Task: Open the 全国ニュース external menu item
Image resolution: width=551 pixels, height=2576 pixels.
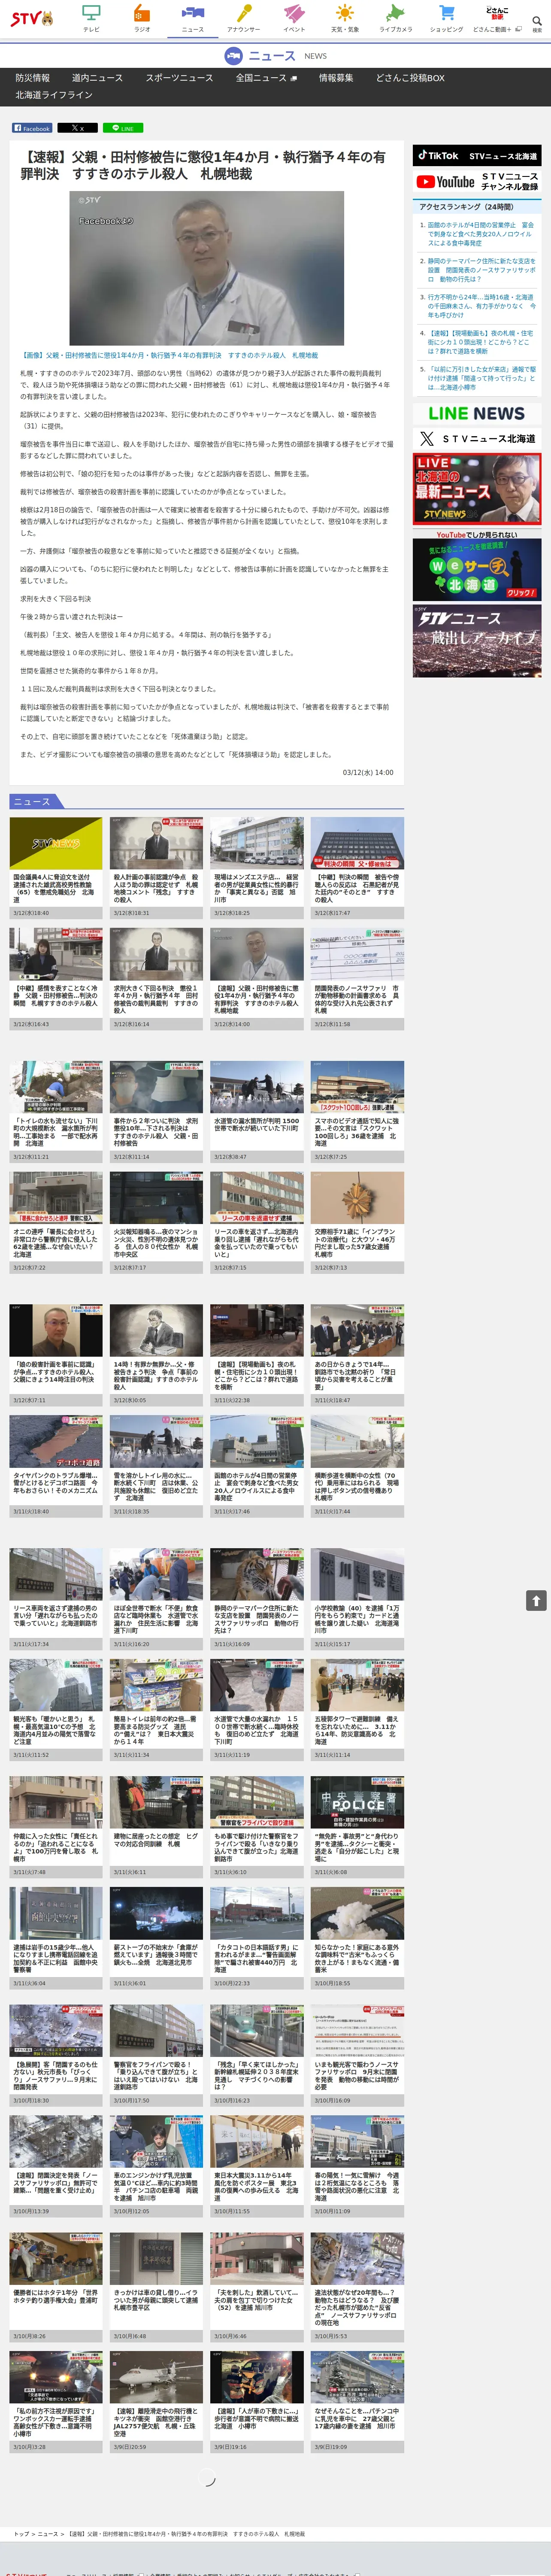Action: pos(266,78)
